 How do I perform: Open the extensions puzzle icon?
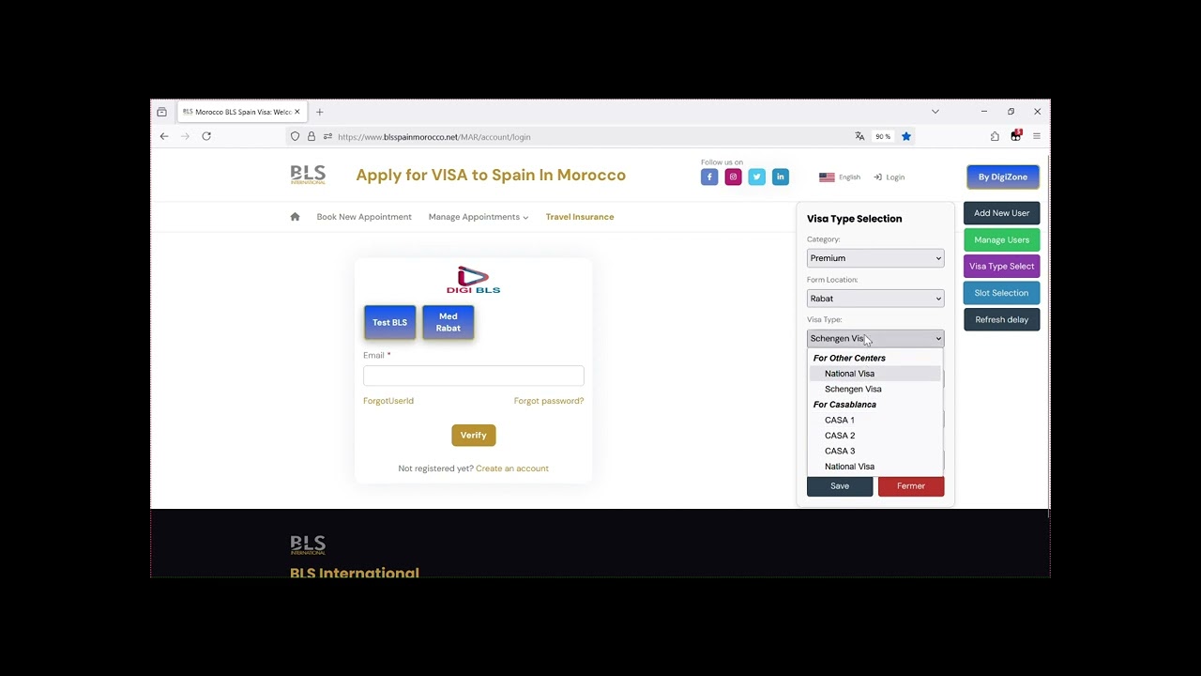pyautogui.click(x=995, y=136)
